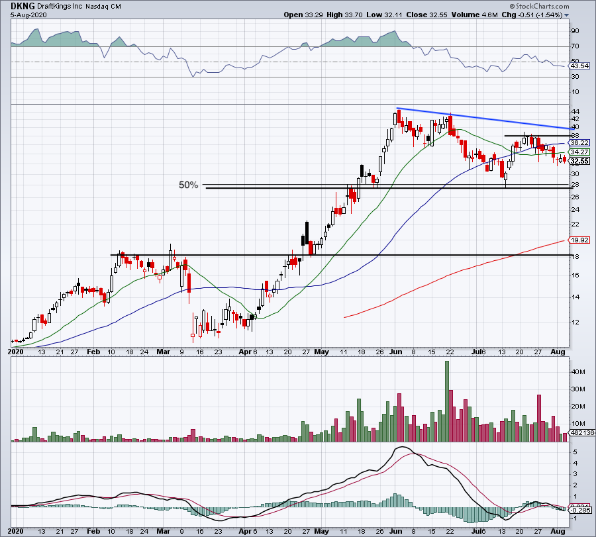Click the DKNG ticker symbol
The width and height of the screenshot is (596, 537).
(x=23, y=6)
